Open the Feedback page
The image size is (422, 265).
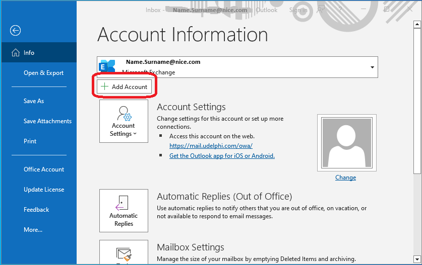click(36, 210)
